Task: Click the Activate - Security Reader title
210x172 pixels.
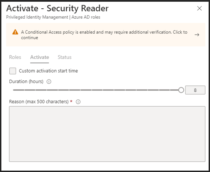Action: [x=57, y=8]
